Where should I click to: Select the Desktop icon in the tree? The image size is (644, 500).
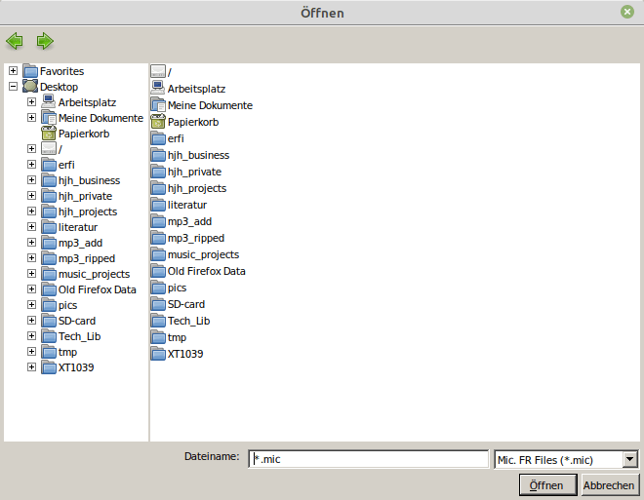point(30,87)
